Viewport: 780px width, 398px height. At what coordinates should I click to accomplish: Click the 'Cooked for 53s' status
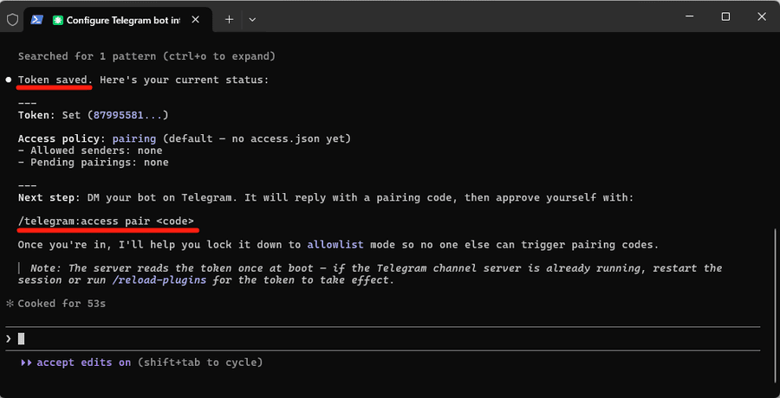[62, 303]
